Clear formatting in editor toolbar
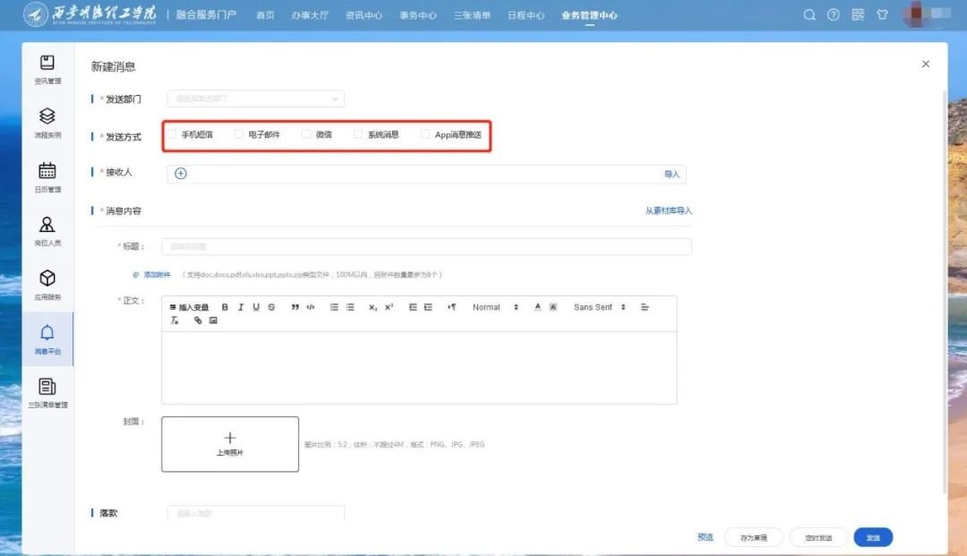 (175, 321)
